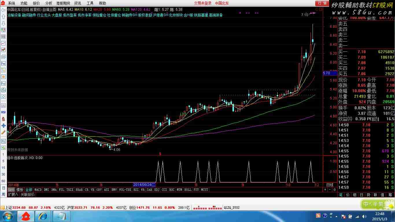Open the 功能 menu
The width and height of the screenshot is (395, 222).
(24, 3)
